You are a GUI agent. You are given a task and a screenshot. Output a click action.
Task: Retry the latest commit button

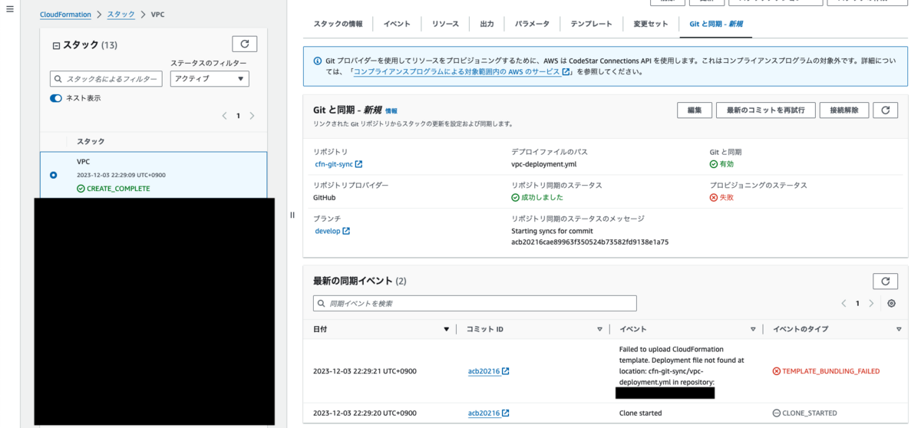pos(766,110)
